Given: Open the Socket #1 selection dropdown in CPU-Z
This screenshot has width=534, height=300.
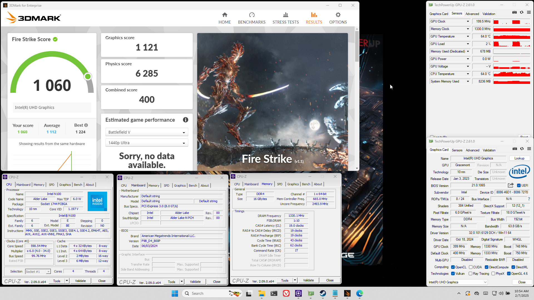Looking at the screenshot, I should click(38, 272).
